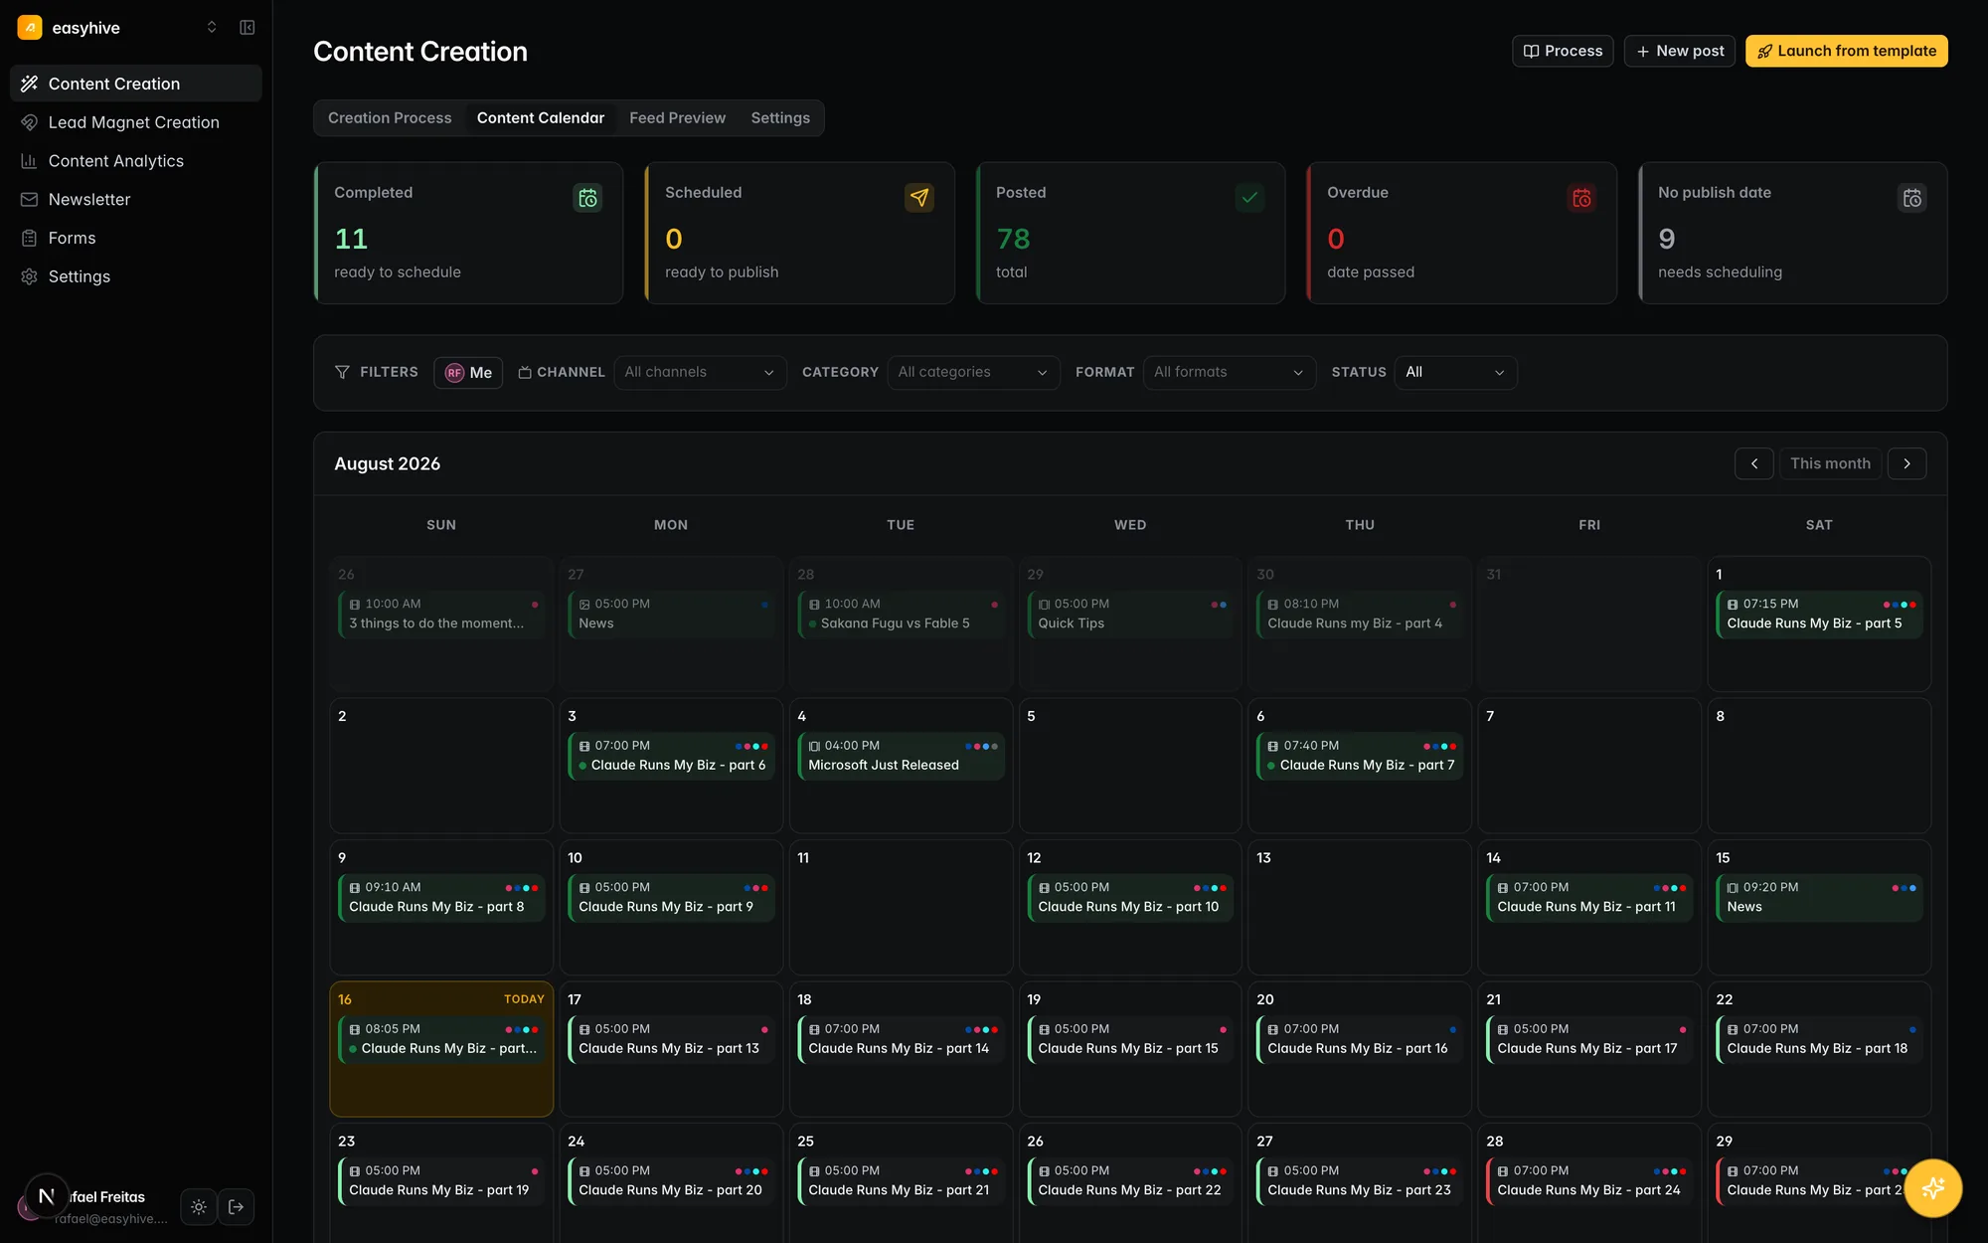Go to Content Analytics
1988x1243 pixels.
(x=136, y=161)
